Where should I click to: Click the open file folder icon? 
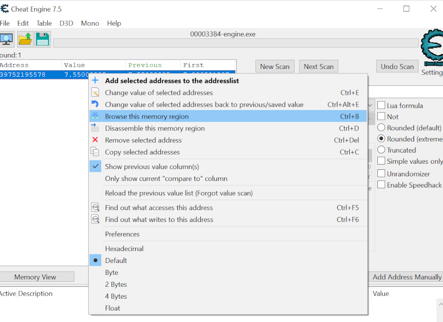coord(25,39)
